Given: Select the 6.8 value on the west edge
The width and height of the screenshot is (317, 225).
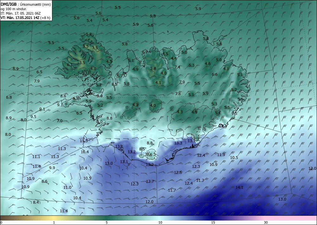Looking at the screenshot, I should click(9, 97).
